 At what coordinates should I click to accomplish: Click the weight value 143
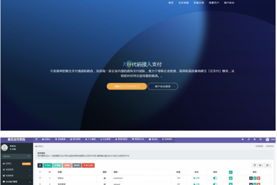(178, 178)
